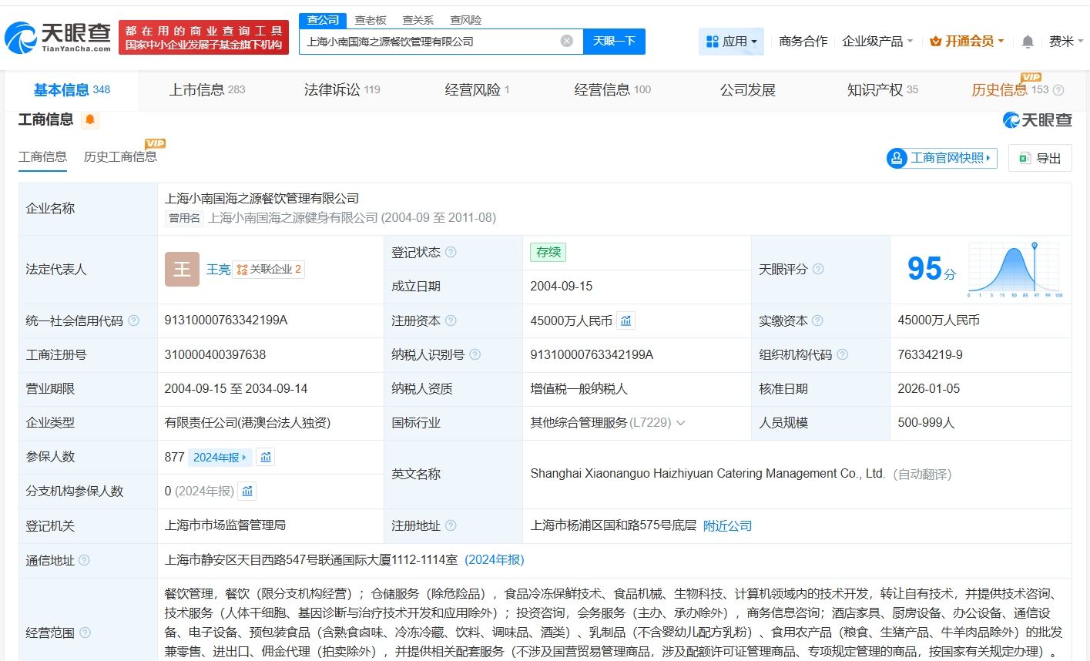Click the snapshot icon on 工商官网快照 button
This screenshot has height=661, width=1090.
(897, 158)
